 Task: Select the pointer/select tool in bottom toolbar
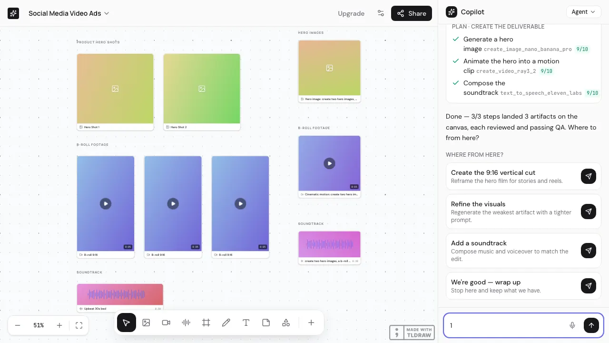point(126,323)
